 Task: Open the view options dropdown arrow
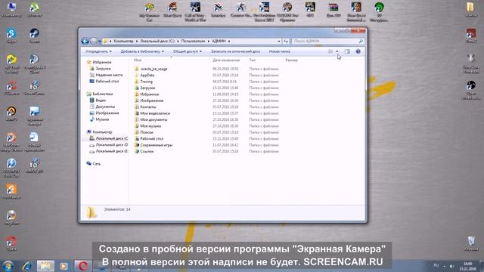(x=337, y=51)
